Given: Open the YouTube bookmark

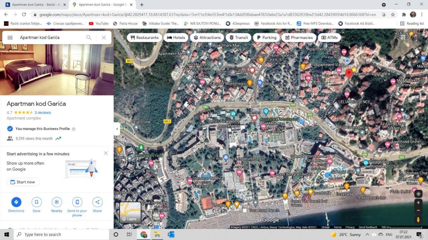Looking at the screenshot, I should (99, 24).
